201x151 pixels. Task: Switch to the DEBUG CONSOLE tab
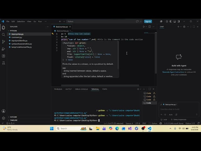pyautogui.click(x=81, y=89)
